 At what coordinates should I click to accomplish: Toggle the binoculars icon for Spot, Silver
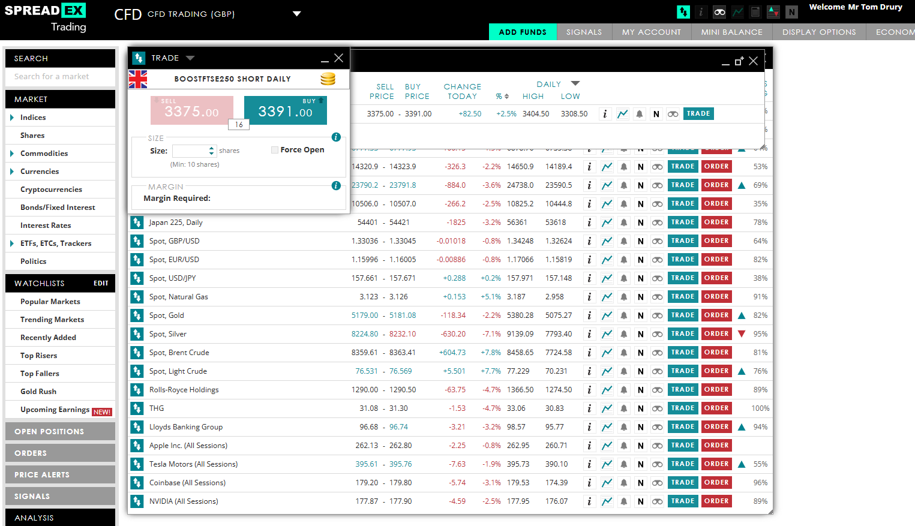pos(657,333)
